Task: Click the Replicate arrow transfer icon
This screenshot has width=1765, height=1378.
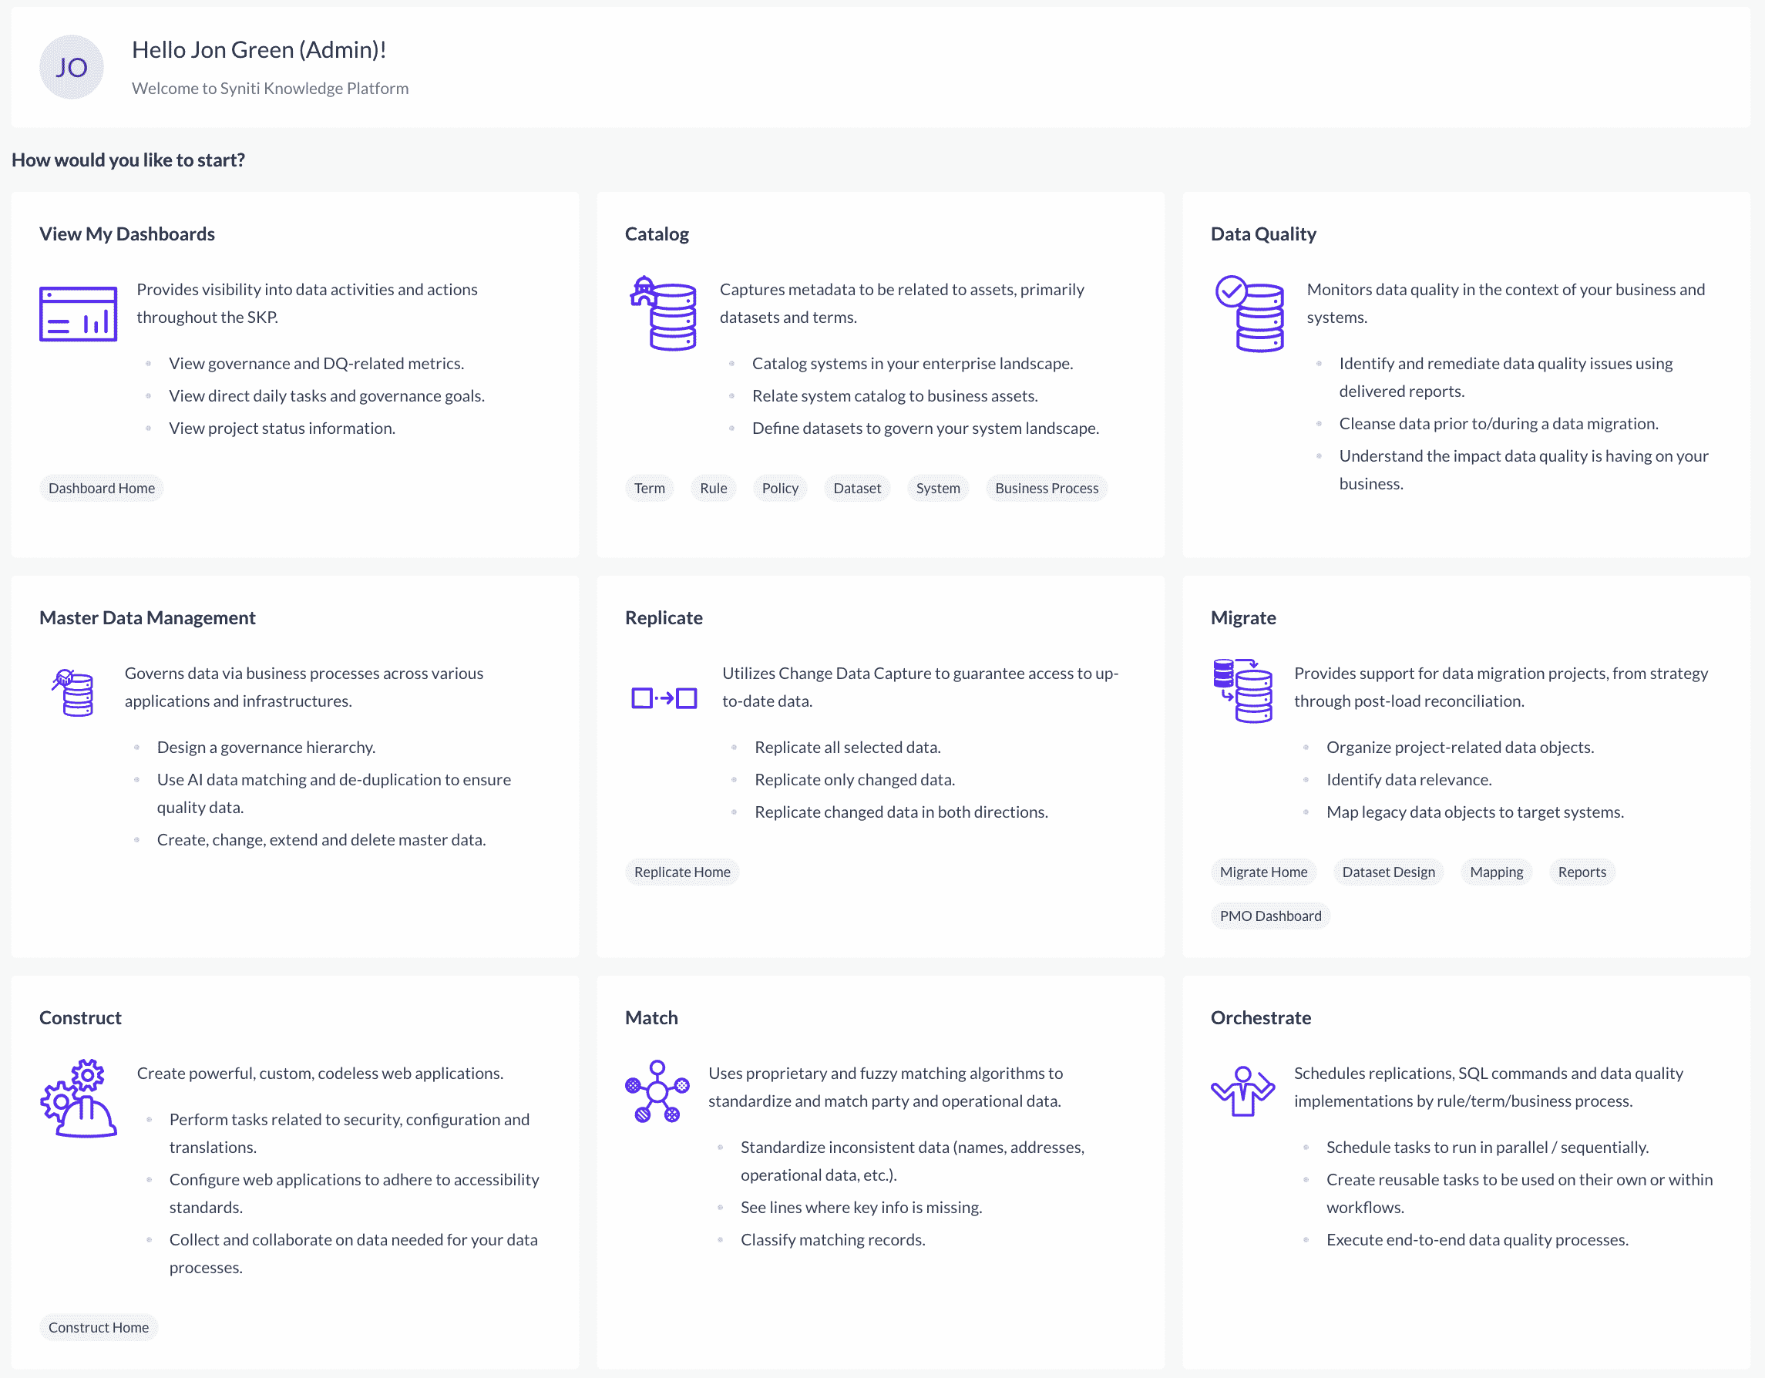Action: [664, 697]
